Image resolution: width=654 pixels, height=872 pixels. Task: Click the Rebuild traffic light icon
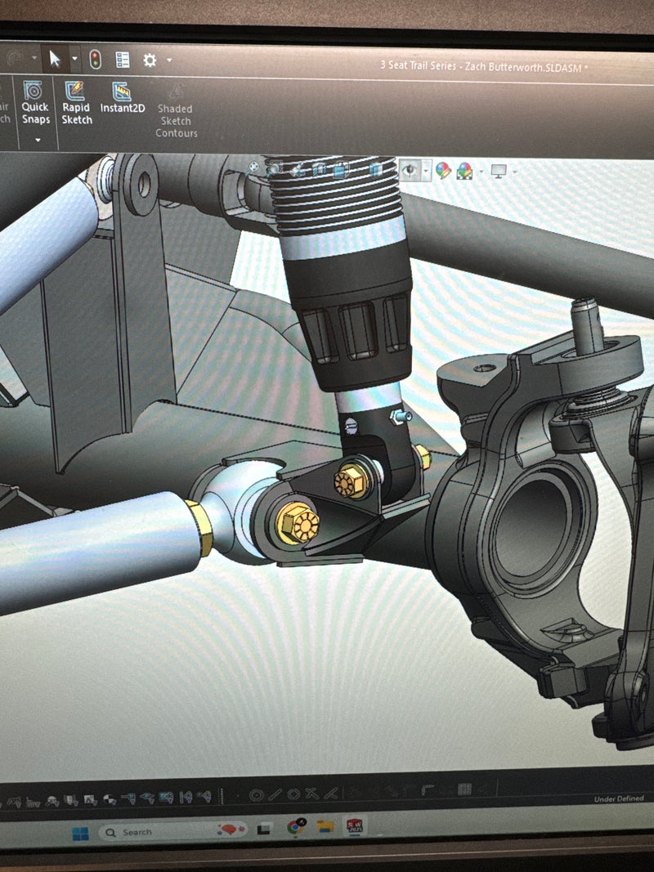[x=96, y=60]
